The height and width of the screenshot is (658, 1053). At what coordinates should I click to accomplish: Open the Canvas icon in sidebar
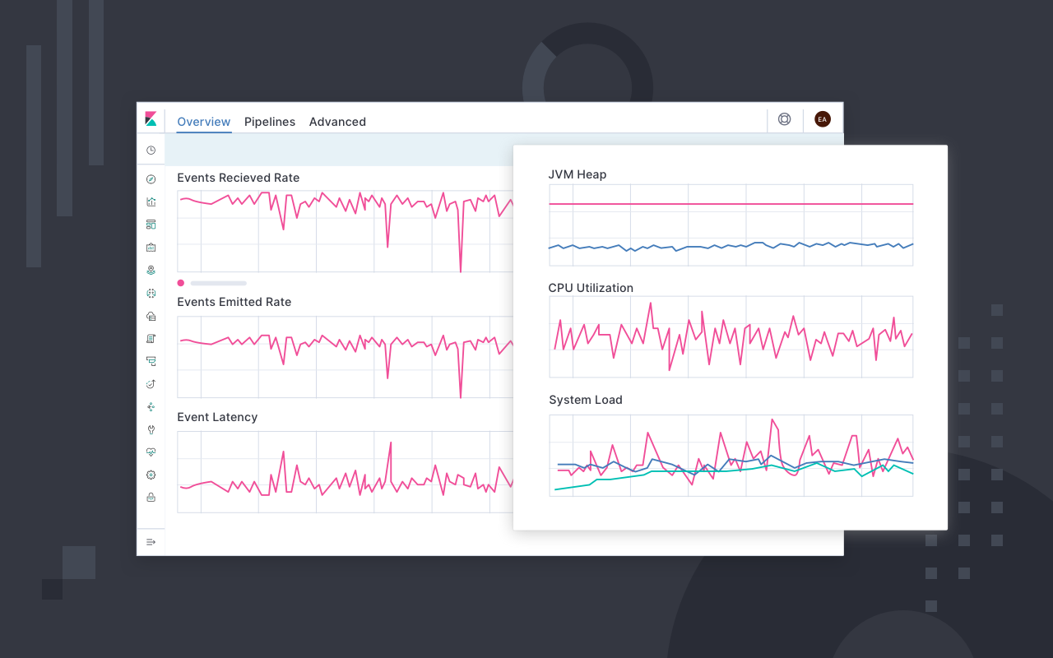point(151,248)
